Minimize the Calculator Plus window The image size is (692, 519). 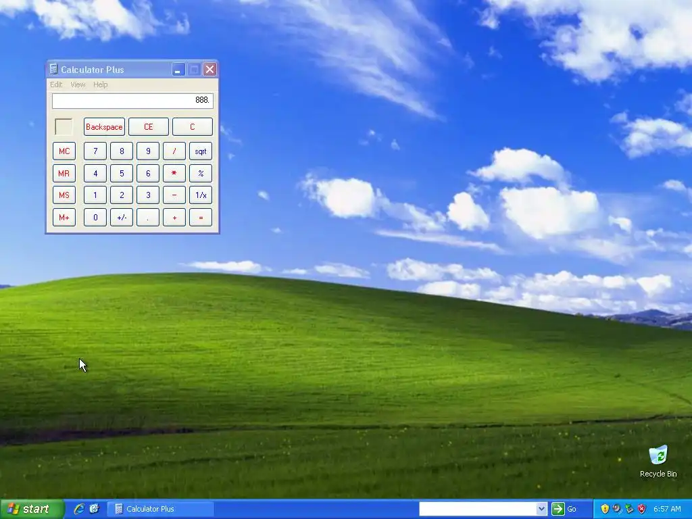click(178, 70)
